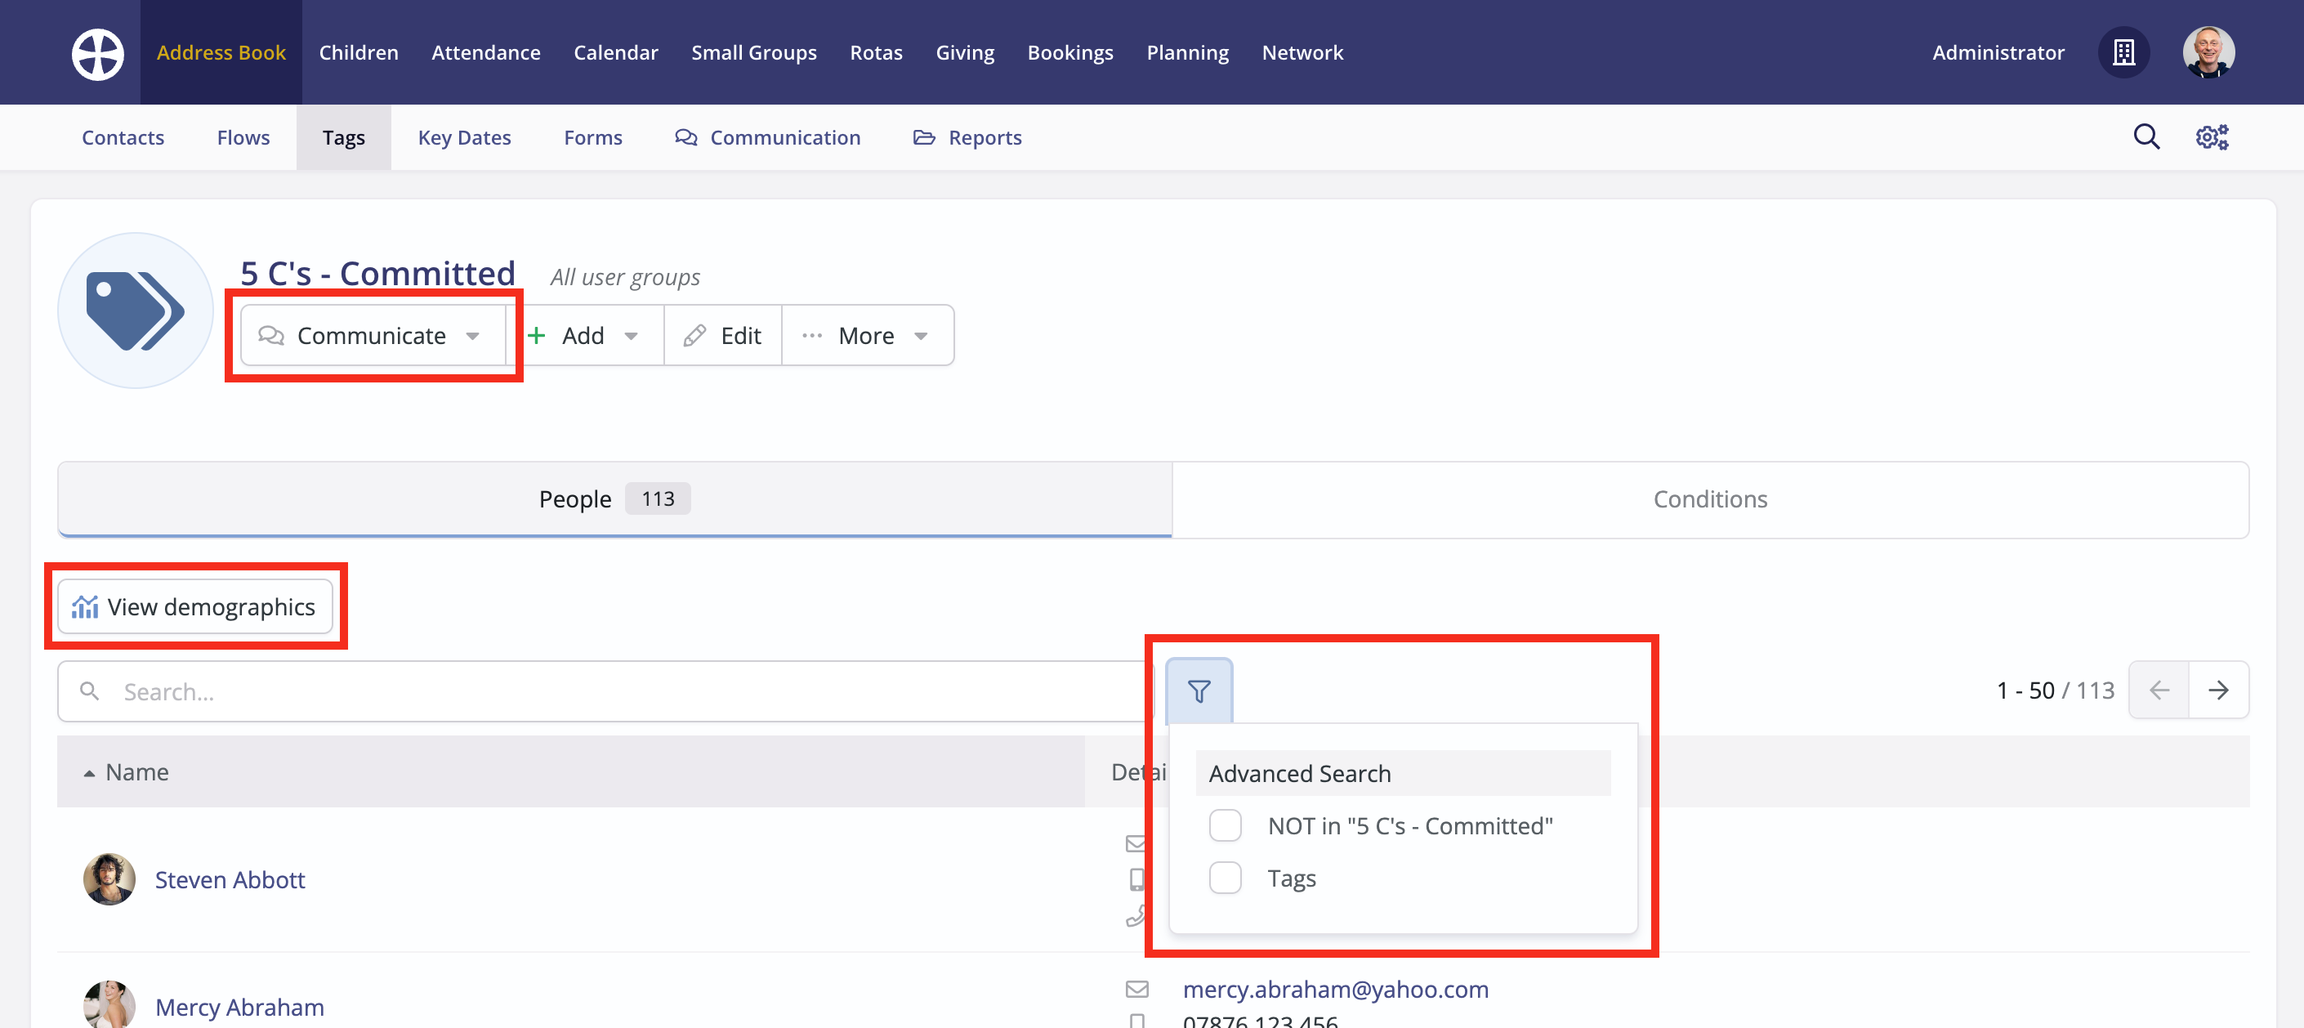Check NOT in "5 C's - Committed" checkbox
Image resolution: width=2304 pixels, height=1028 pixels.
(1225, 825)
